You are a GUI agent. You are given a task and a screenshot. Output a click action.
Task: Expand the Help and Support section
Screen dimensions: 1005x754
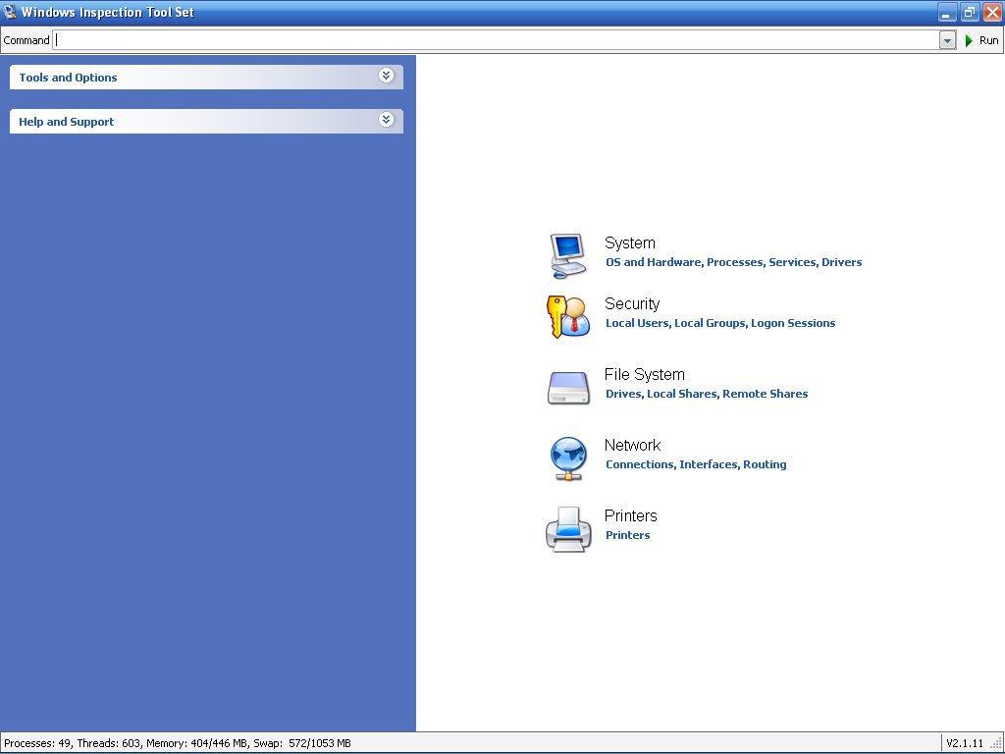click(196, 121)
